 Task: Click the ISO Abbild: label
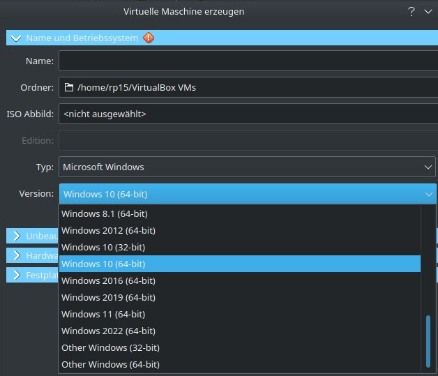30,114
